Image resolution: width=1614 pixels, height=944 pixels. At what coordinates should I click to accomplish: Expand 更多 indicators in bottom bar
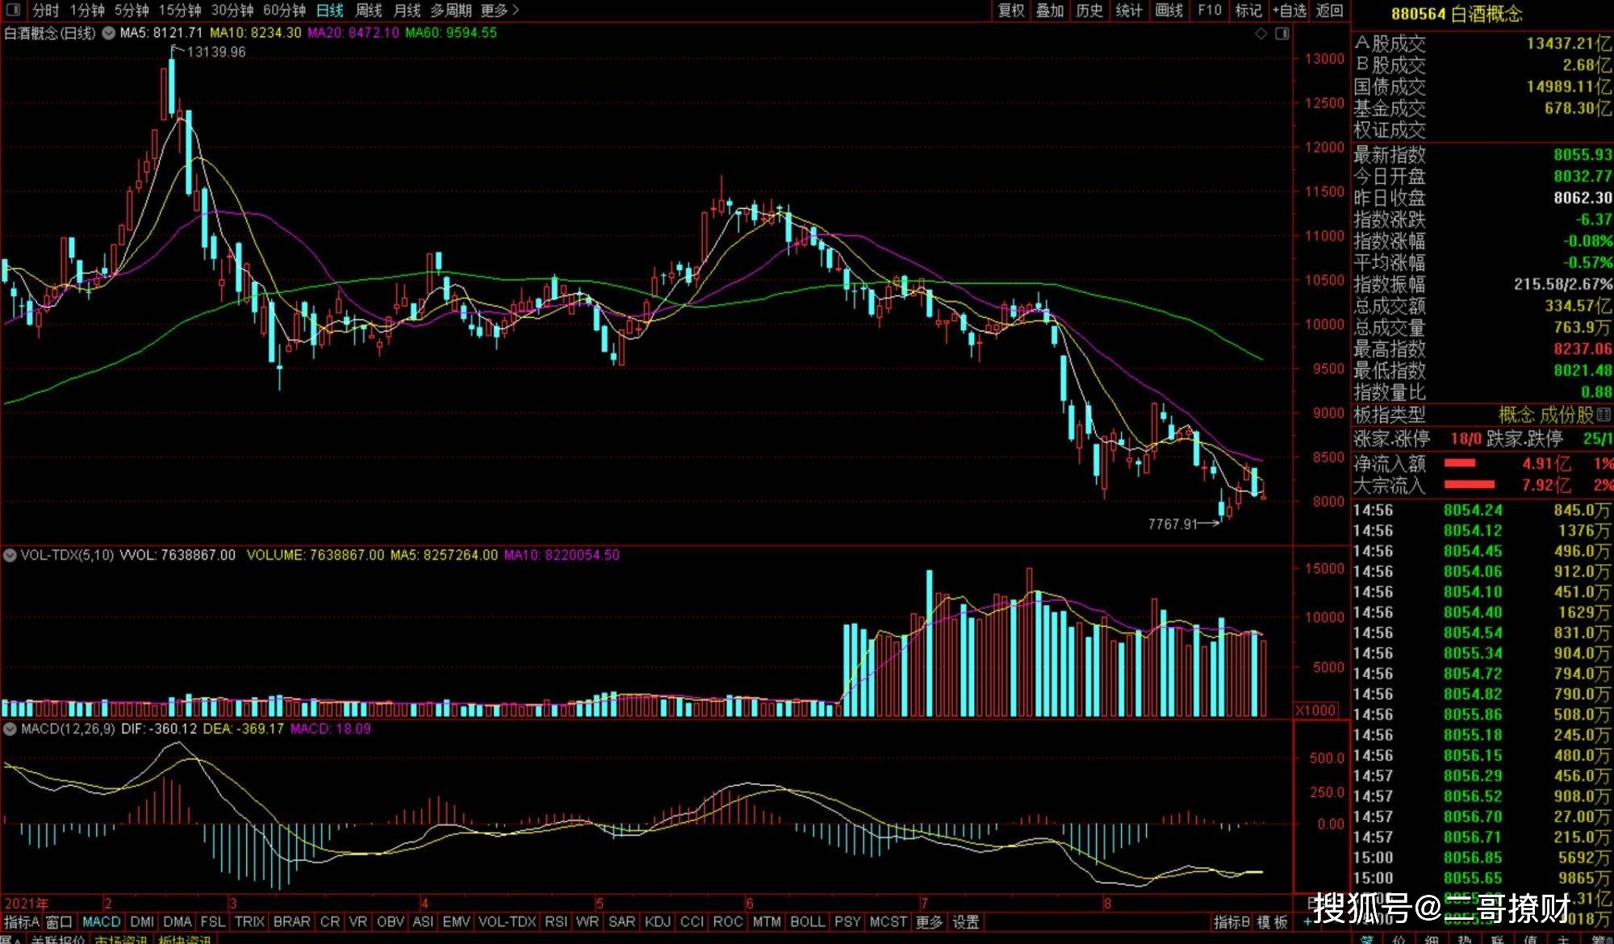point(929,921)
